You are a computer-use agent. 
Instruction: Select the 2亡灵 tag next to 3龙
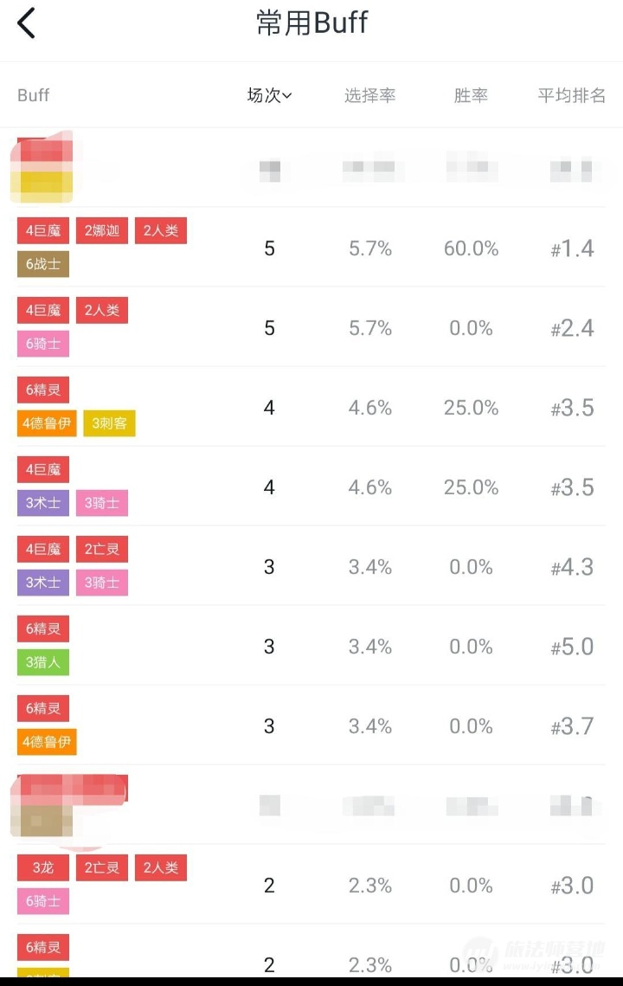(102, 867)
